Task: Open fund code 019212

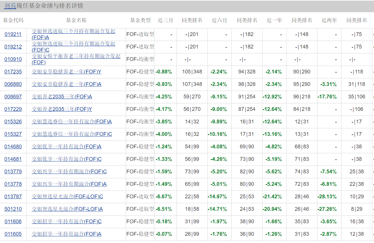Action: 13,47
